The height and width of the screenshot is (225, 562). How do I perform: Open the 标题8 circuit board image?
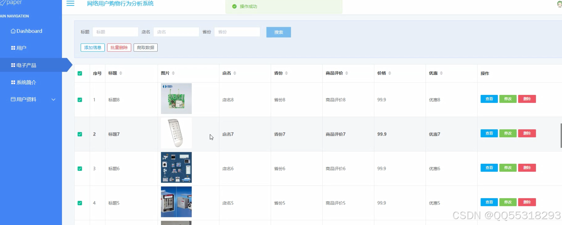coord(176,98)
